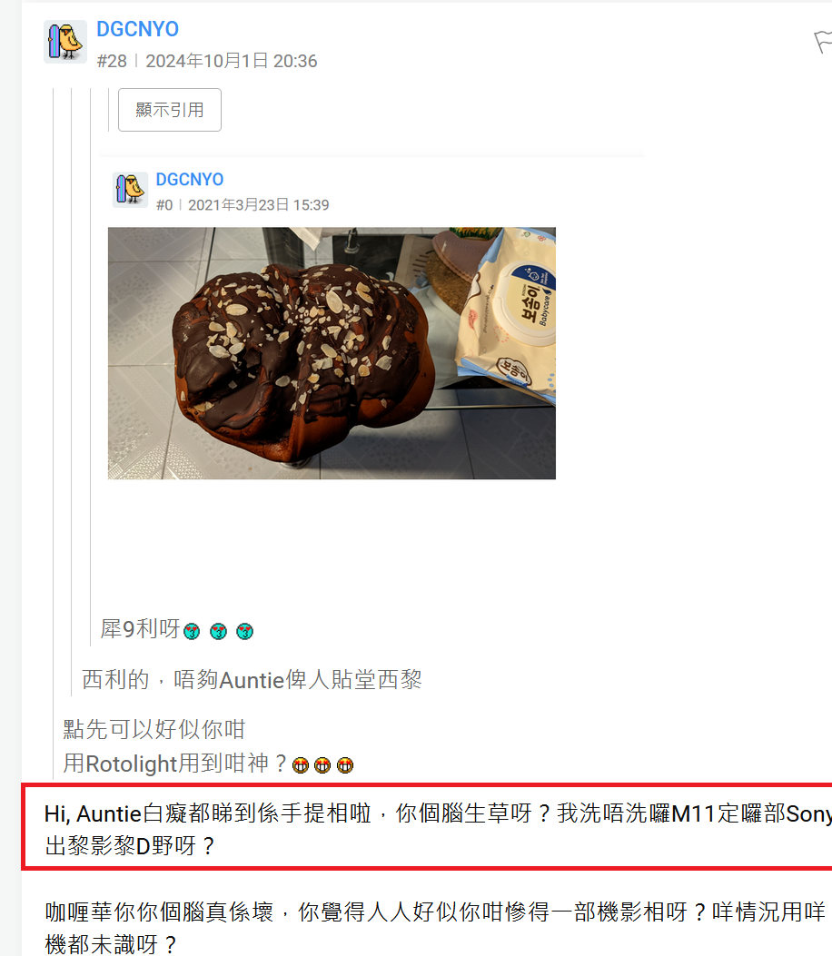Click the #0 quoted post number

(164, 205)
